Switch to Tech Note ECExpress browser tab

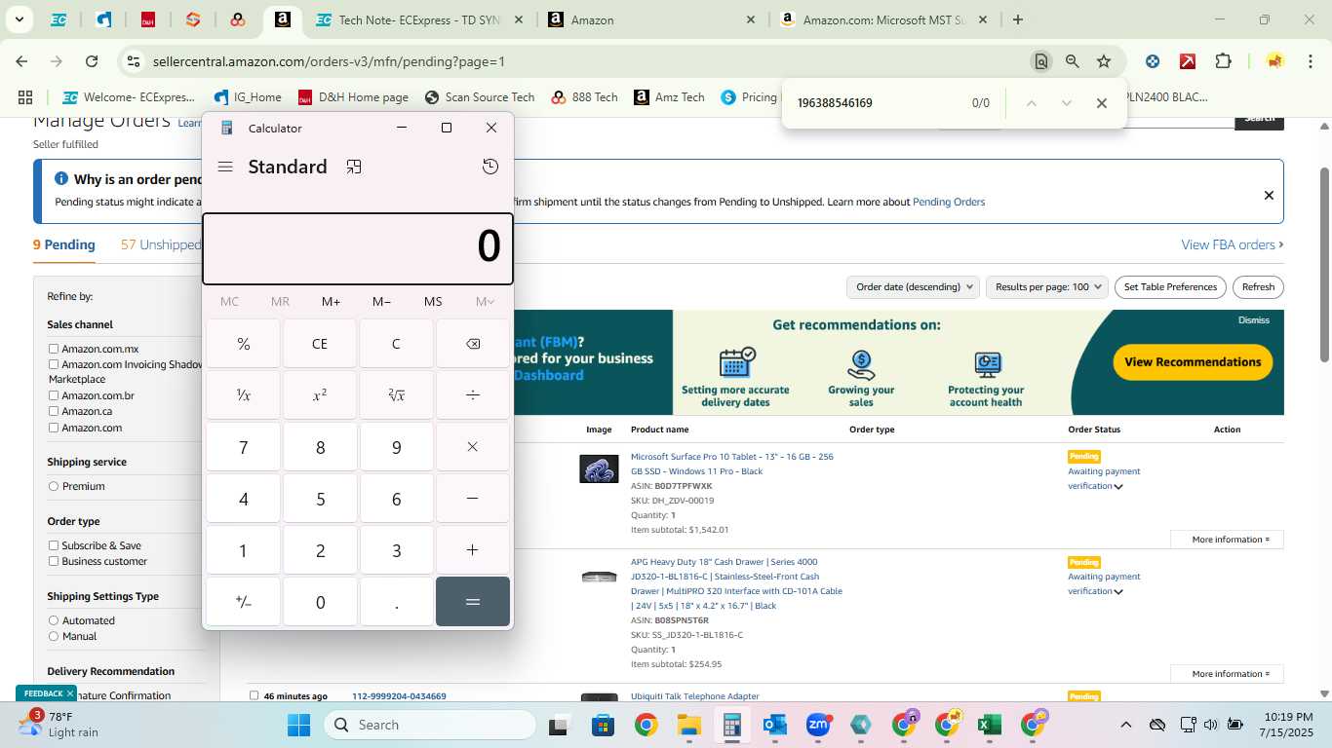coord(421,19)
